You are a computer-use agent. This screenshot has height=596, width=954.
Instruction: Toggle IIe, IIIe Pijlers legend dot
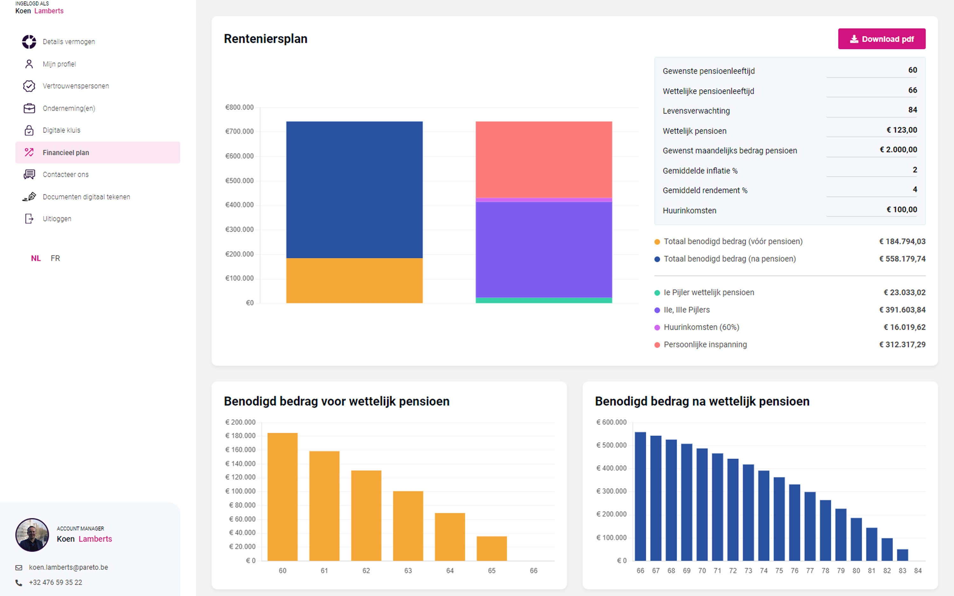(657, 310)
